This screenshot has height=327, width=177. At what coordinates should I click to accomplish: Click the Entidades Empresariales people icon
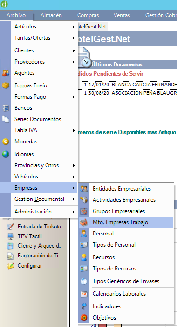84,189
